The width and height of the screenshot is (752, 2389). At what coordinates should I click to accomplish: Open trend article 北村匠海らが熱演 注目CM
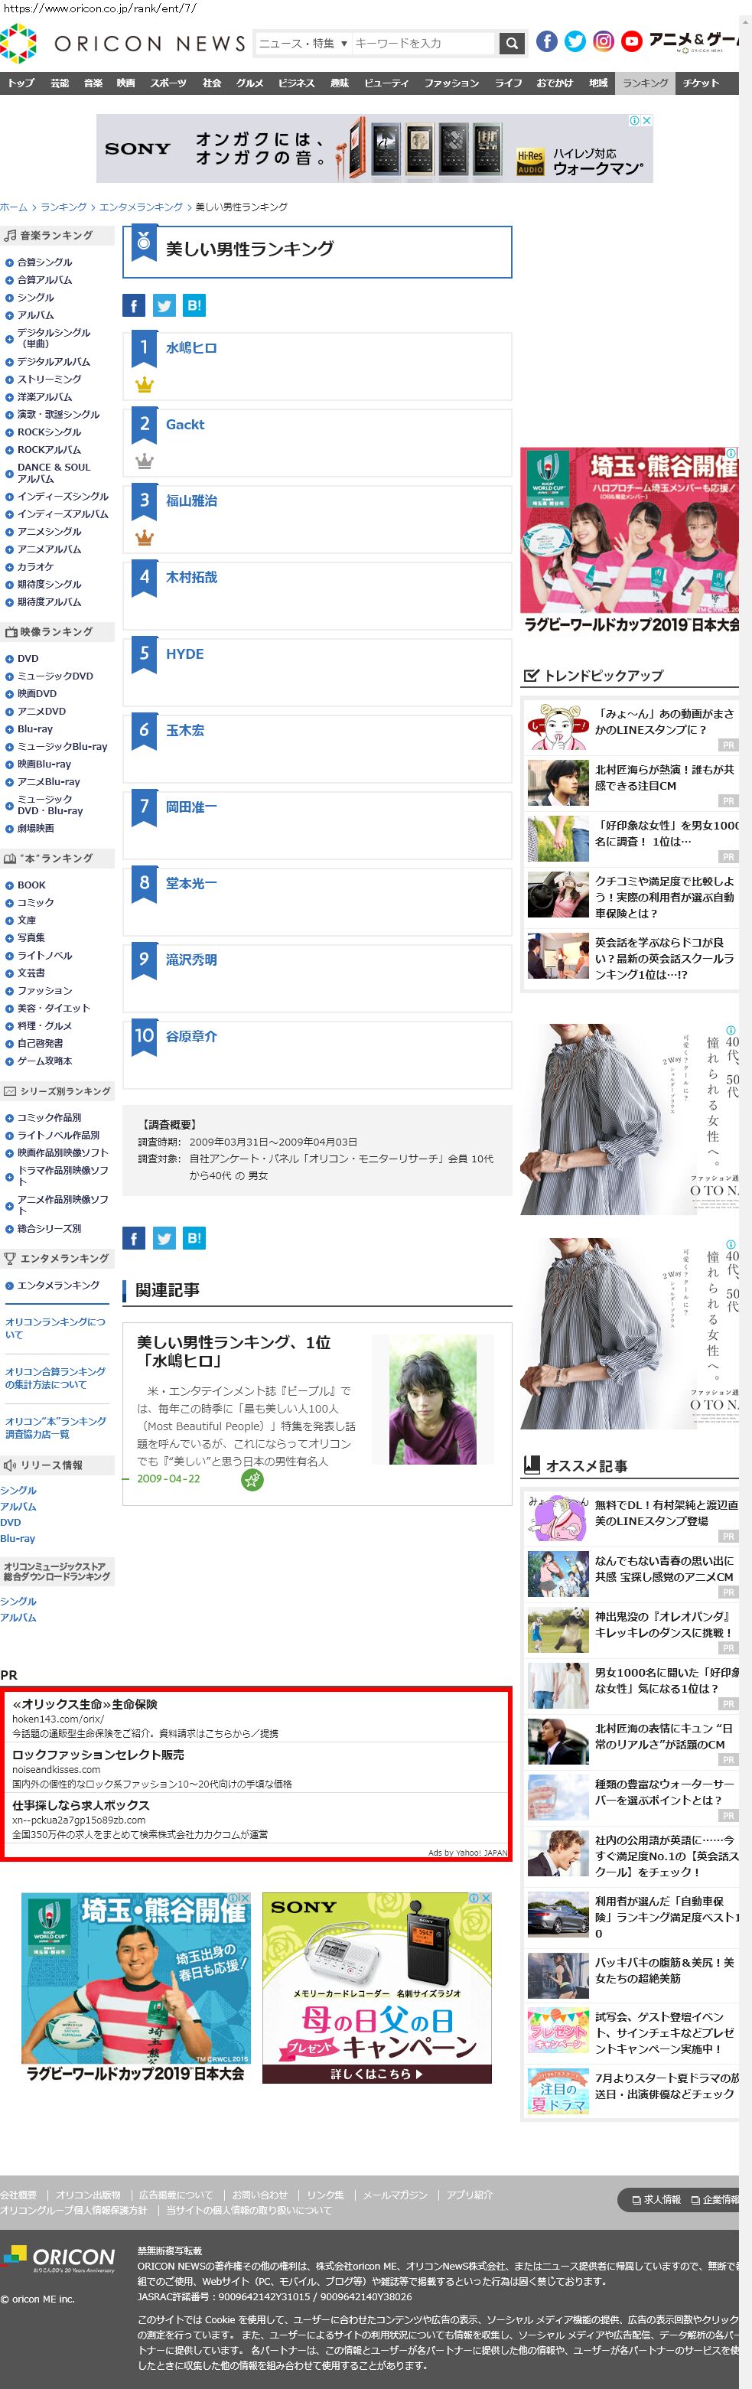(x=664, y=778)
